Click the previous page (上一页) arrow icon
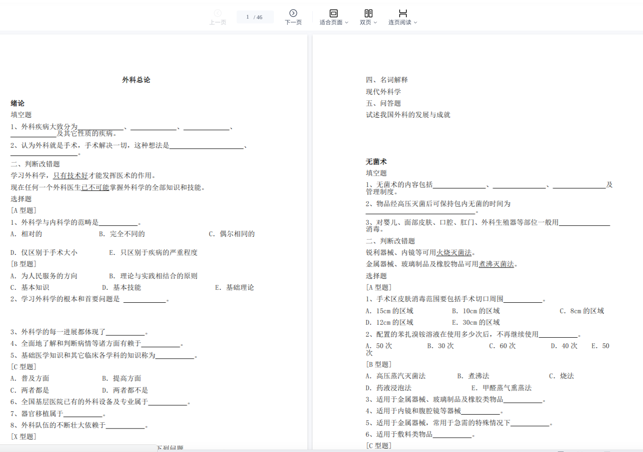The height and width of the screenshot is (452, 643). click(218, 13)
